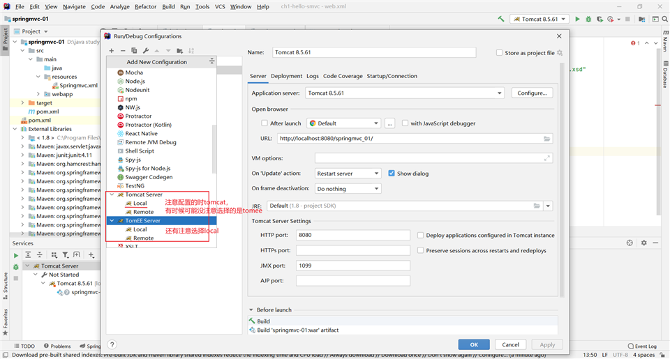Click the sort configurations icon in dialog toolbar

(191, 50)
